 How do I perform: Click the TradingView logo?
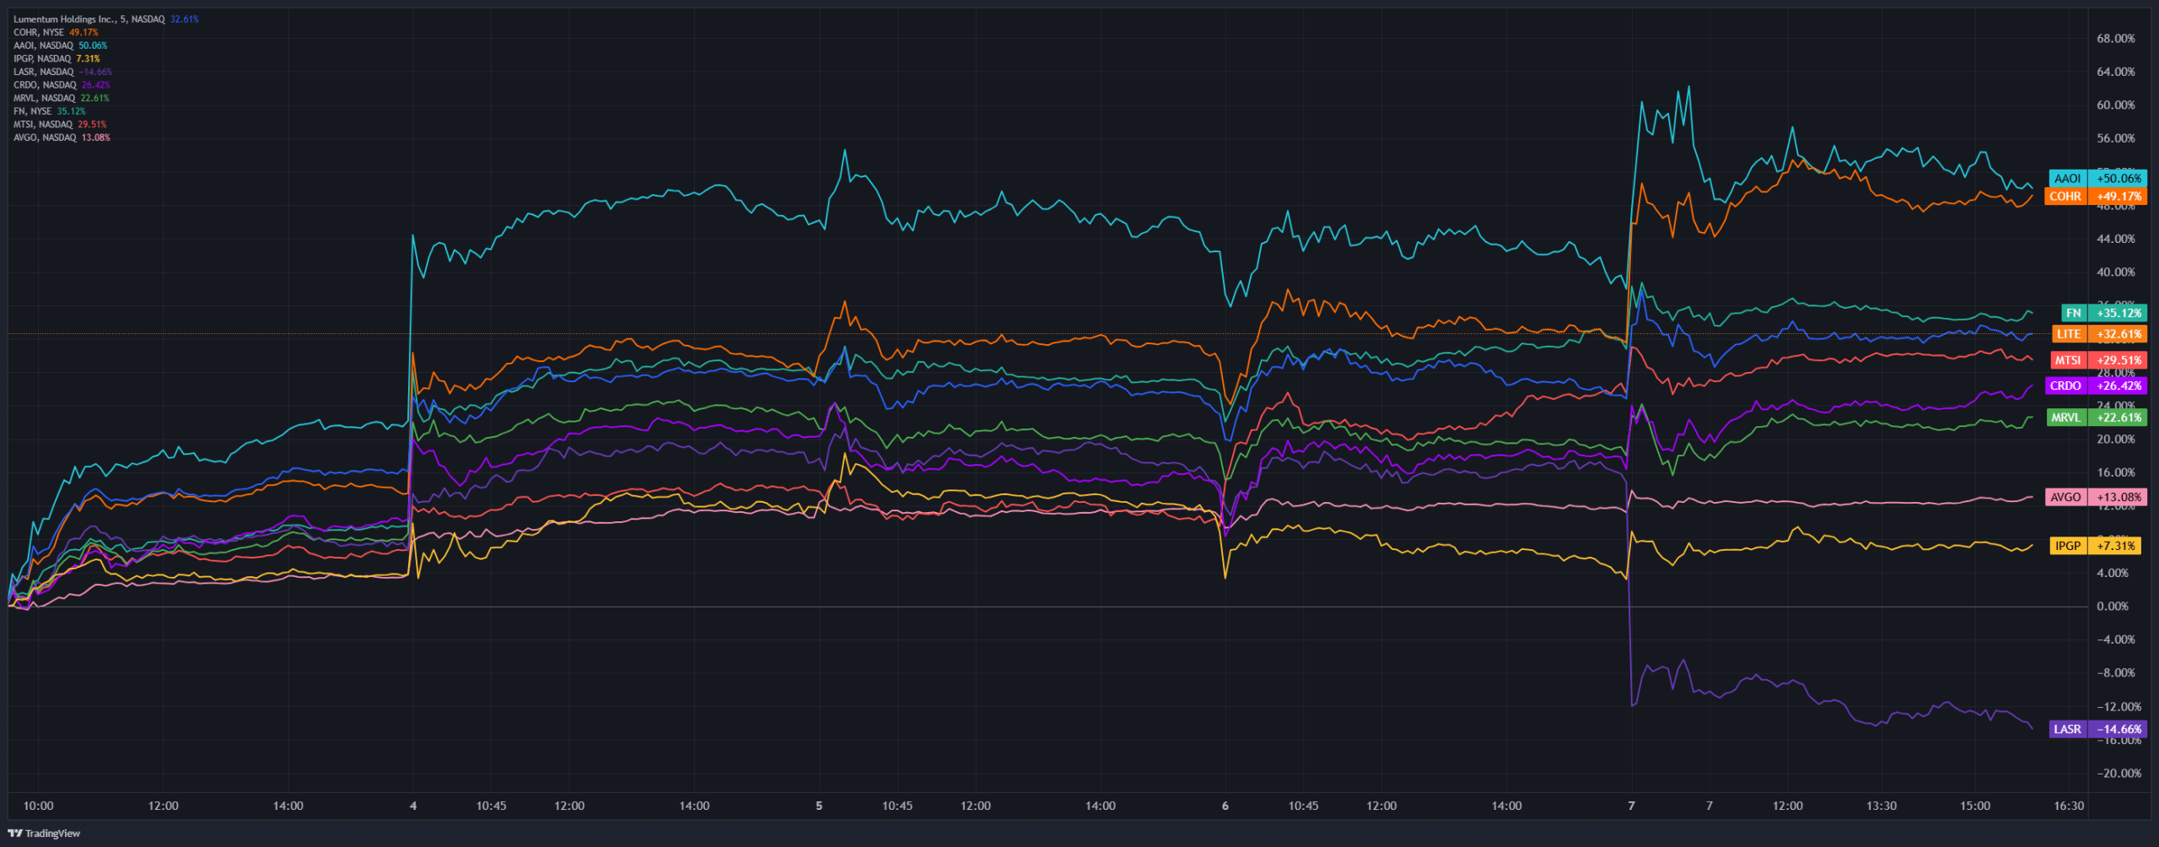pos(44,834)
